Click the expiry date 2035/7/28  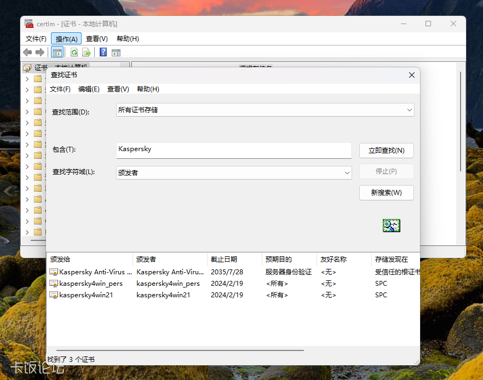pos(227,272)
